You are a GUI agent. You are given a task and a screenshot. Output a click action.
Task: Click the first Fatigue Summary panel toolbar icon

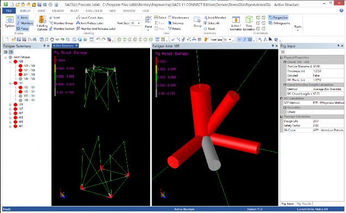click(6, 52)
